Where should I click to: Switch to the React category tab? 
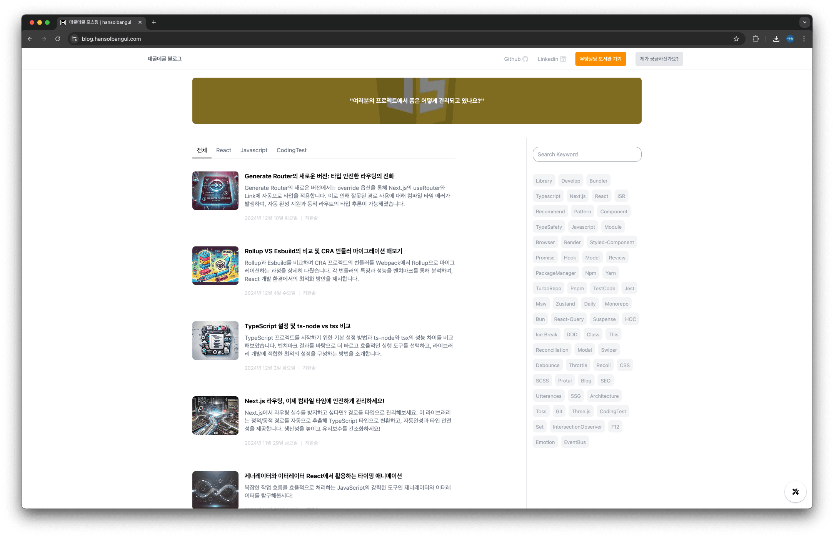[x=224, y=150]
